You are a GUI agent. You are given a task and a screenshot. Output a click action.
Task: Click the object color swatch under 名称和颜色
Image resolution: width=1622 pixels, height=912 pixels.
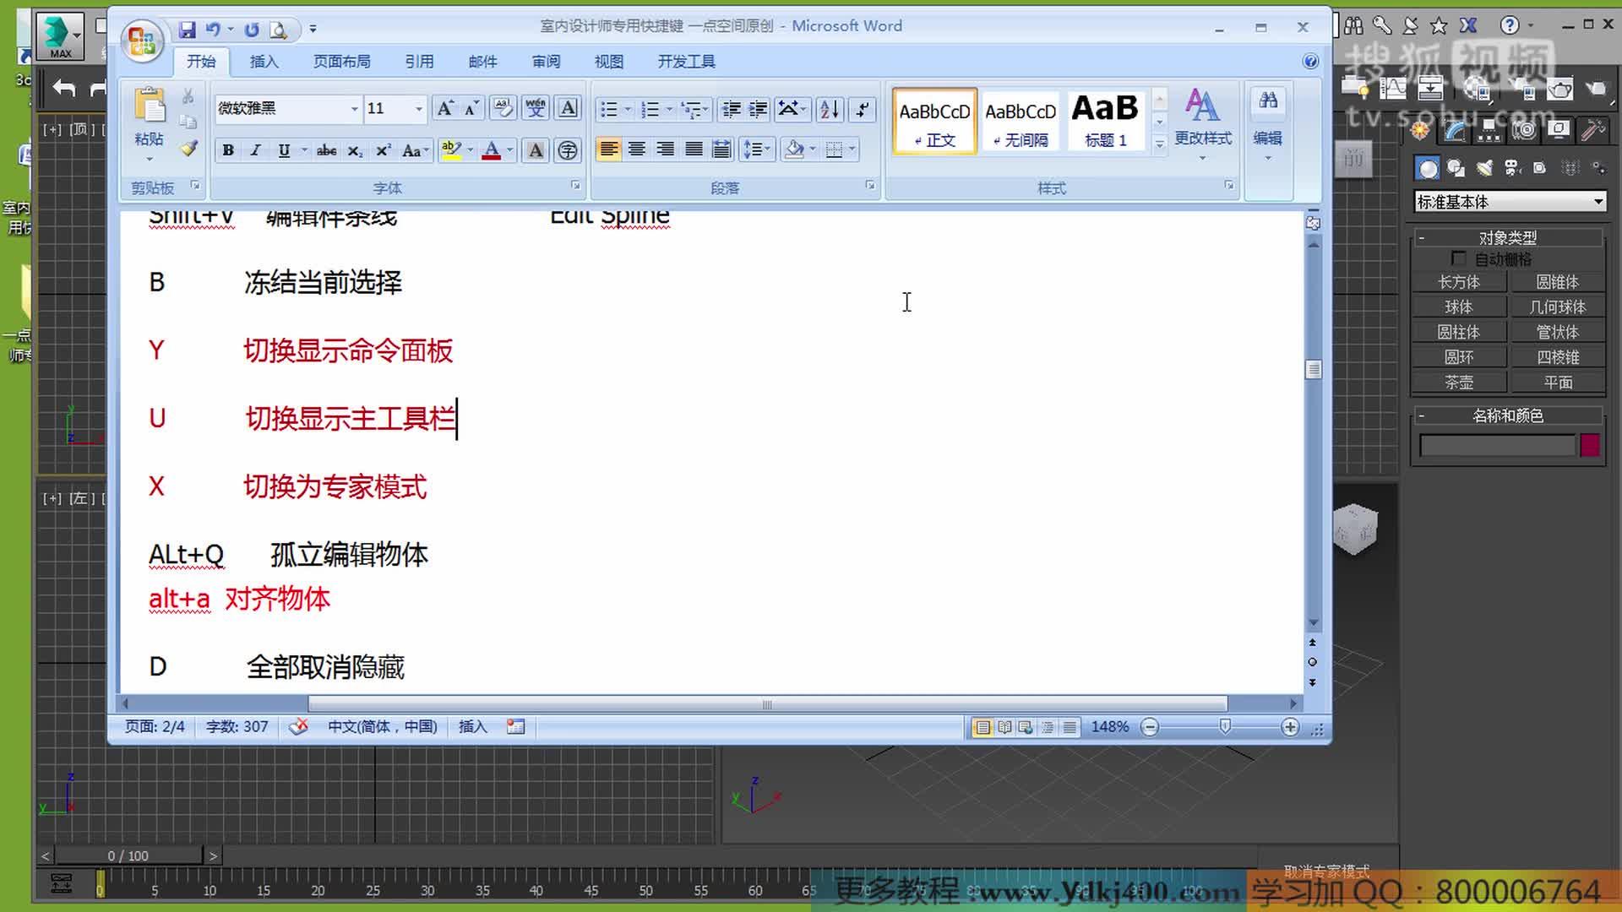point(1592,445)
